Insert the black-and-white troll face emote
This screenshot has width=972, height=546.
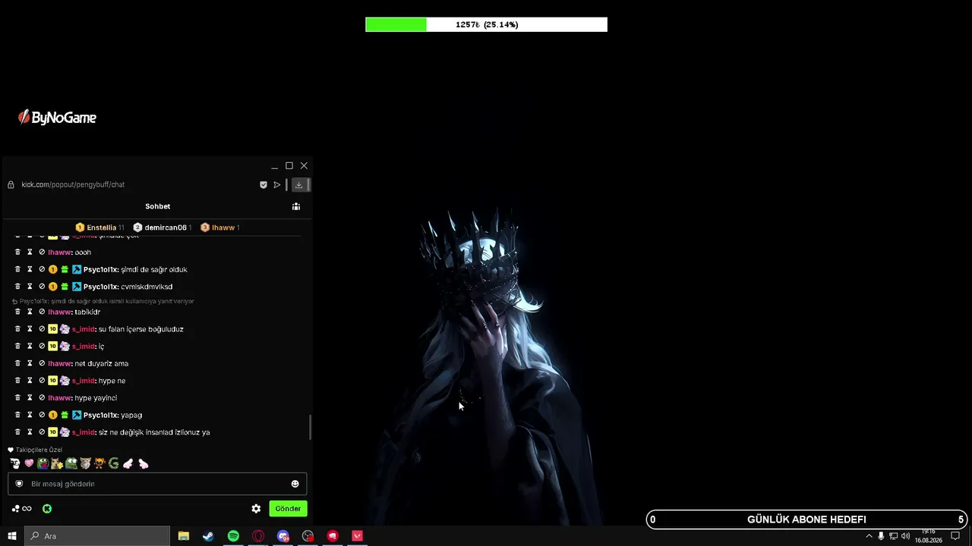point(14,463)
